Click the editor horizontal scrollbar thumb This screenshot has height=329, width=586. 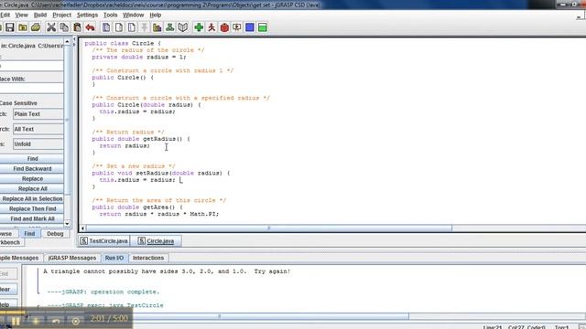tap(268, 228)
